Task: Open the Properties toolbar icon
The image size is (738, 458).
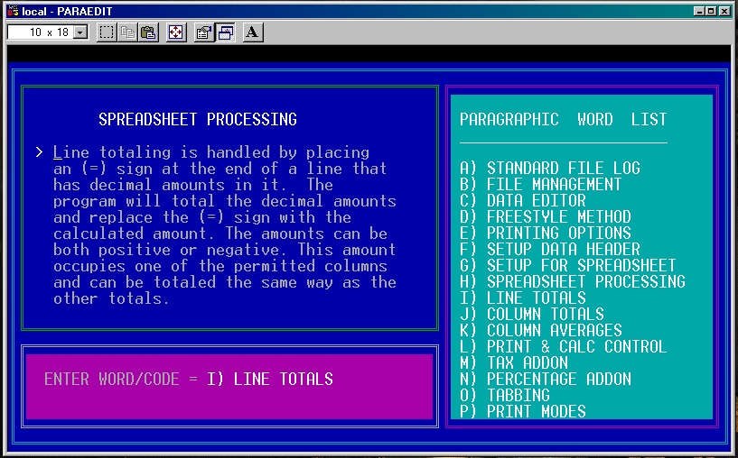Action: click(204, 32)
